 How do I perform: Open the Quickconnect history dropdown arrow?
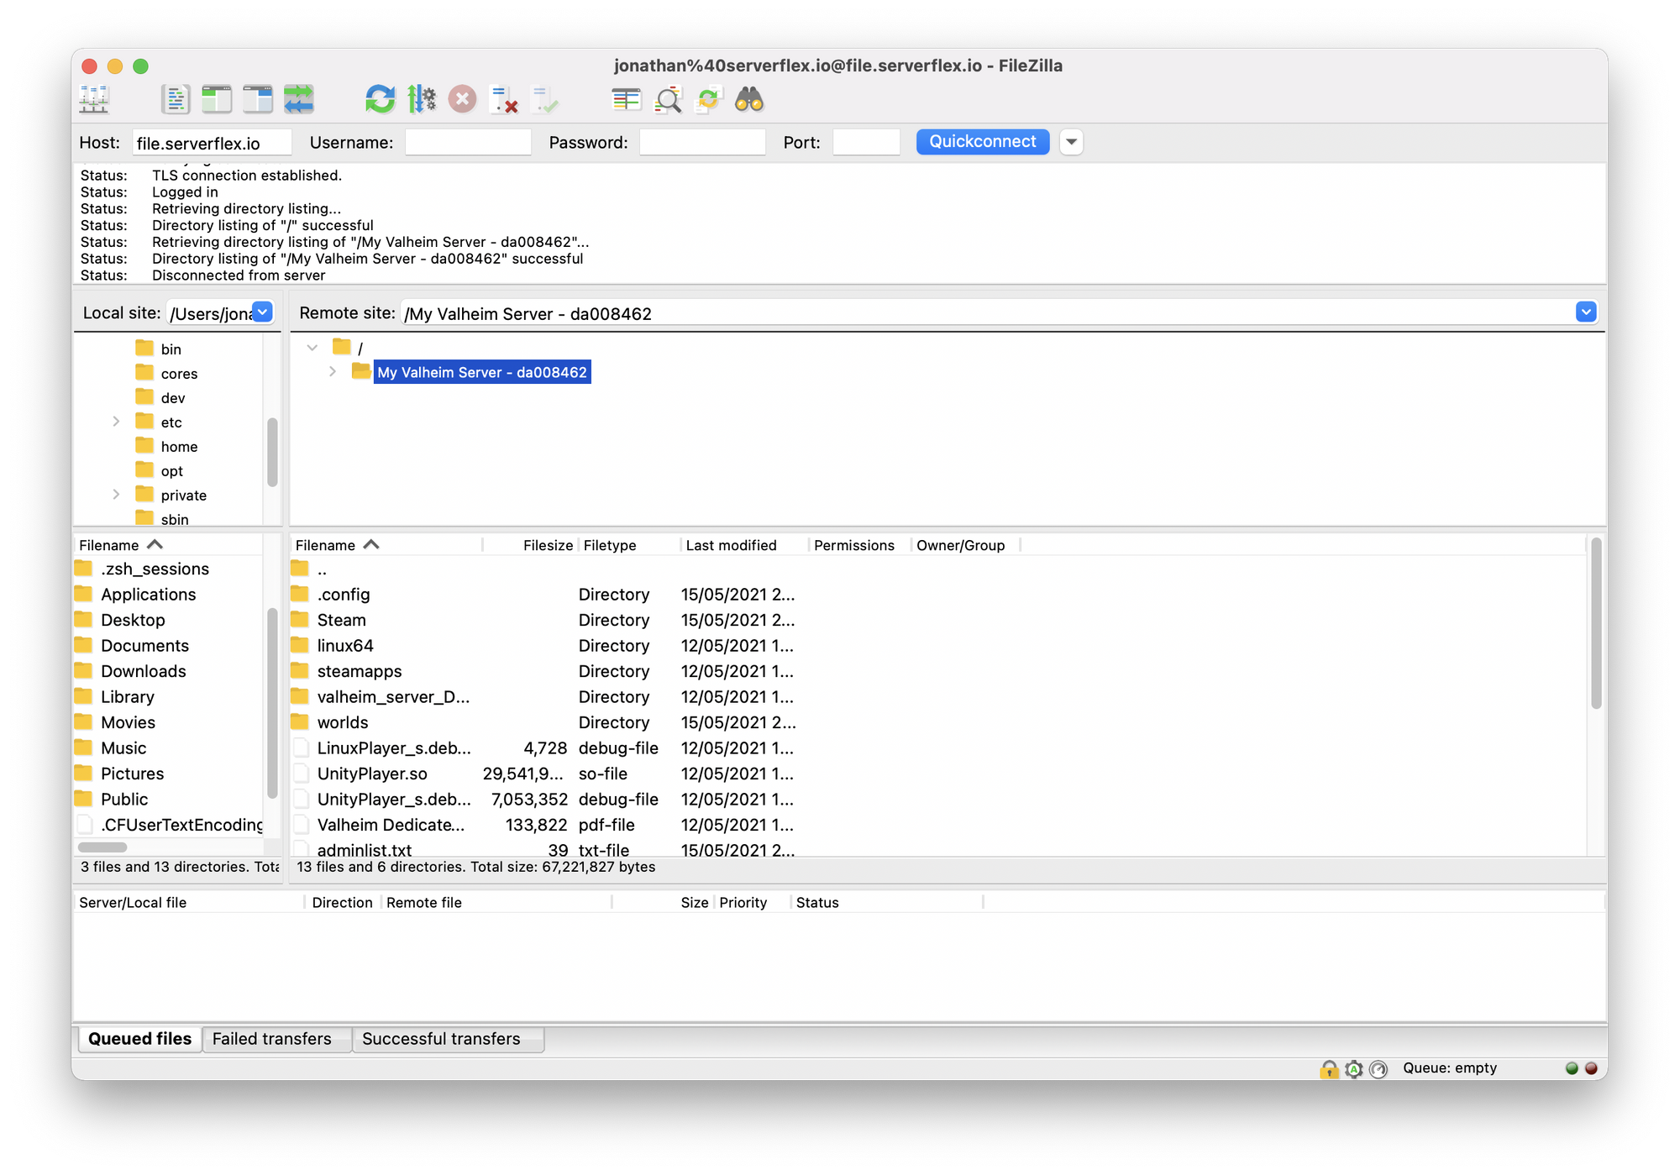pyautogui.click(x=1071, y=142)
